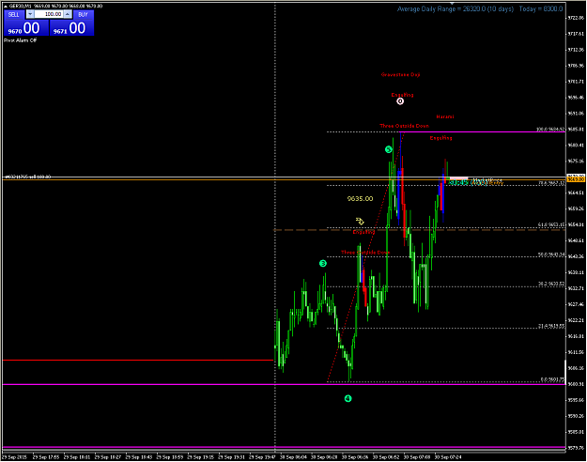The height and width of the screenshot is (462, 587).
Task: Click the 'Harami' pattern label
Action: click(445, 116)
